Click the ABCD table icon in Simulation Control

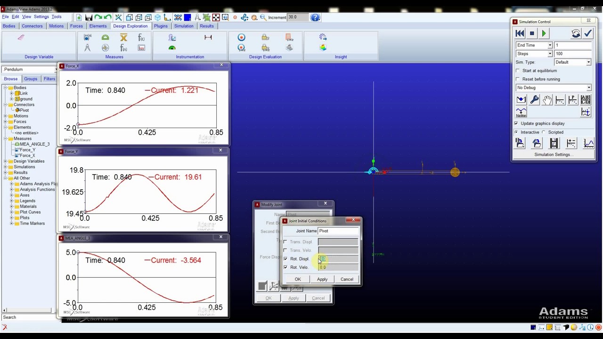coord(585,99)
